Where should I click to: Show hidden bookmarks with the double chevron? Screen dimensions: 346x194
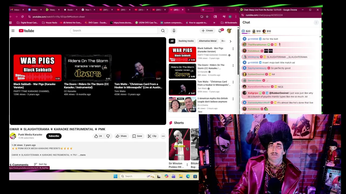tap(214, 23)
